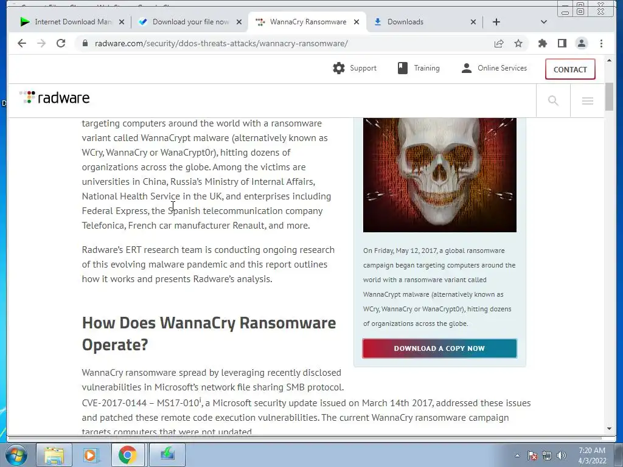Viewport: 623px width, 467px height.
Task: Open the Action Center flag icon
Action: tap(532, 455)
